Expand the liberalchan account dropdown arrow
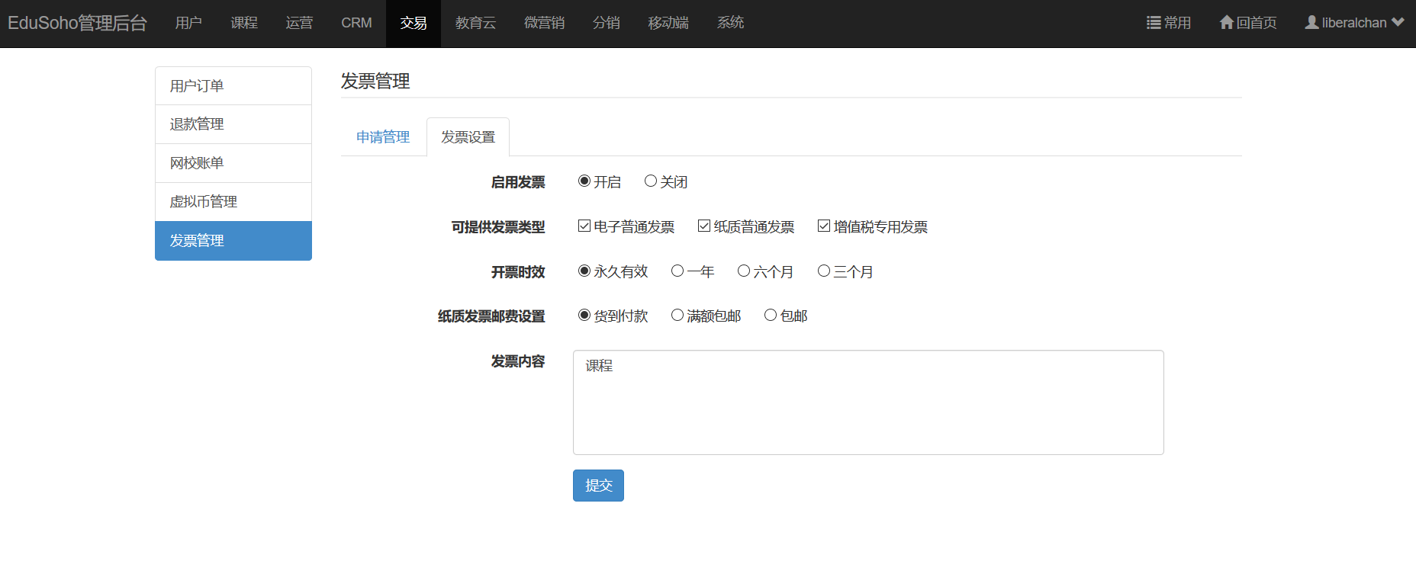Image resolution: width=1416 pixels, height=561 pixels. point(1398,23)
